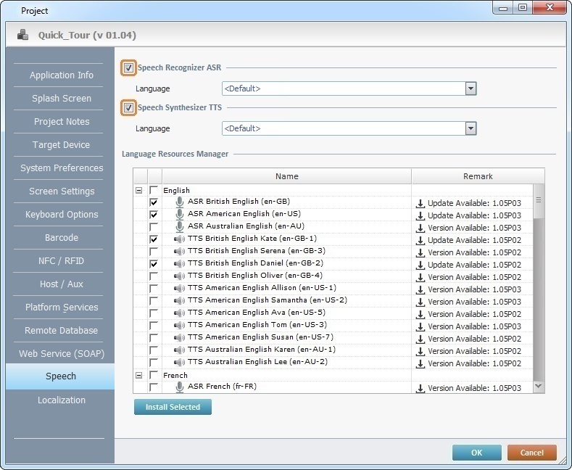Image resolution: width=572 pixels, height=470 pixels.
Task: Open the Barcode settings tab
Action: pyautogui.click(x=61, y=238)
